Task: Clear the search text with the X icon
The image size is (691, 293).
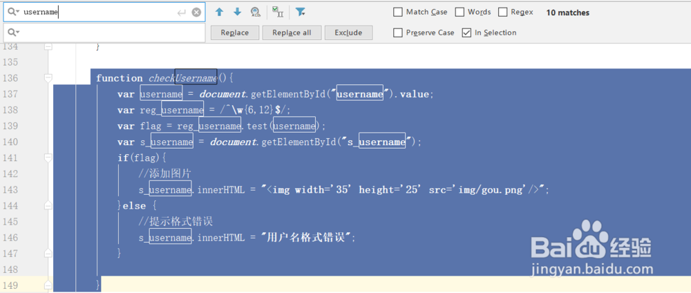Action: (x=196, y=12)
